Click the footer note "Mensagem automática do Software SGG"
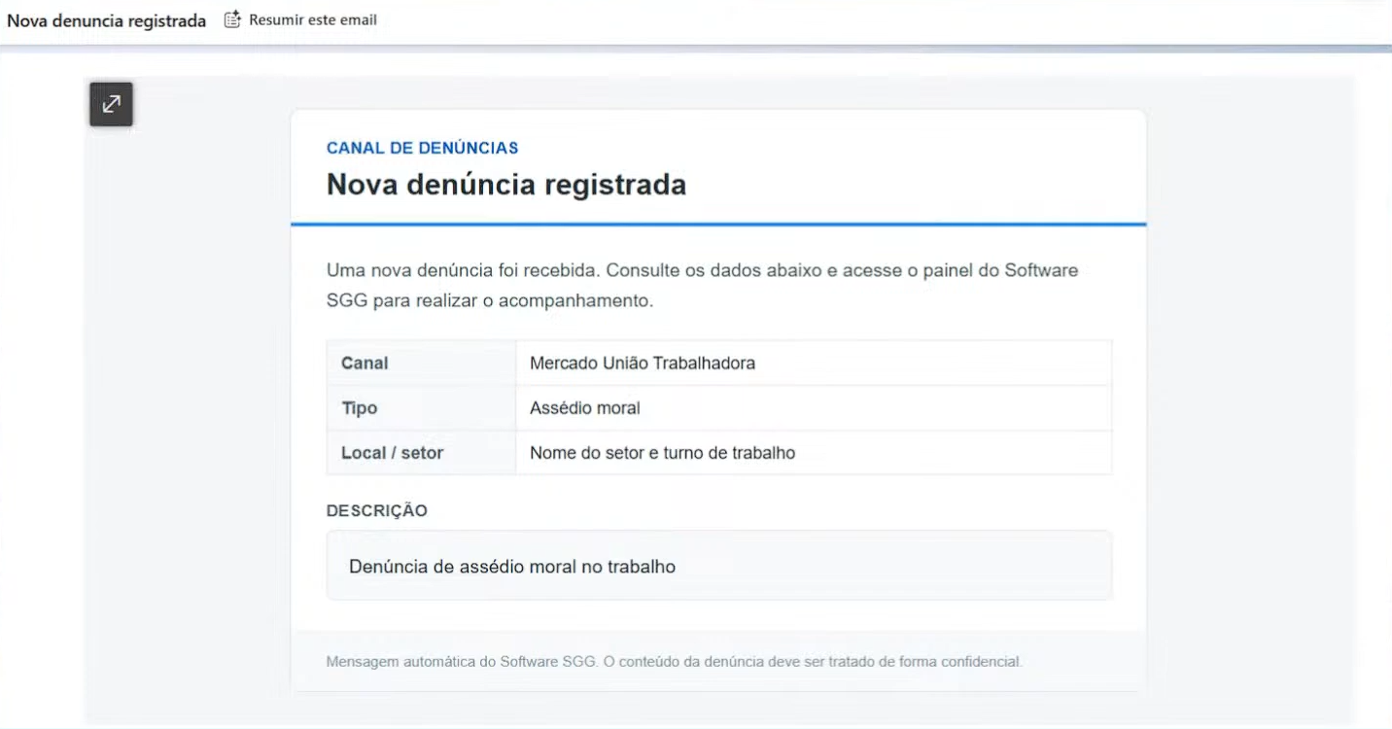Viewport: 1392px width, 729px height. coord(674,662)
